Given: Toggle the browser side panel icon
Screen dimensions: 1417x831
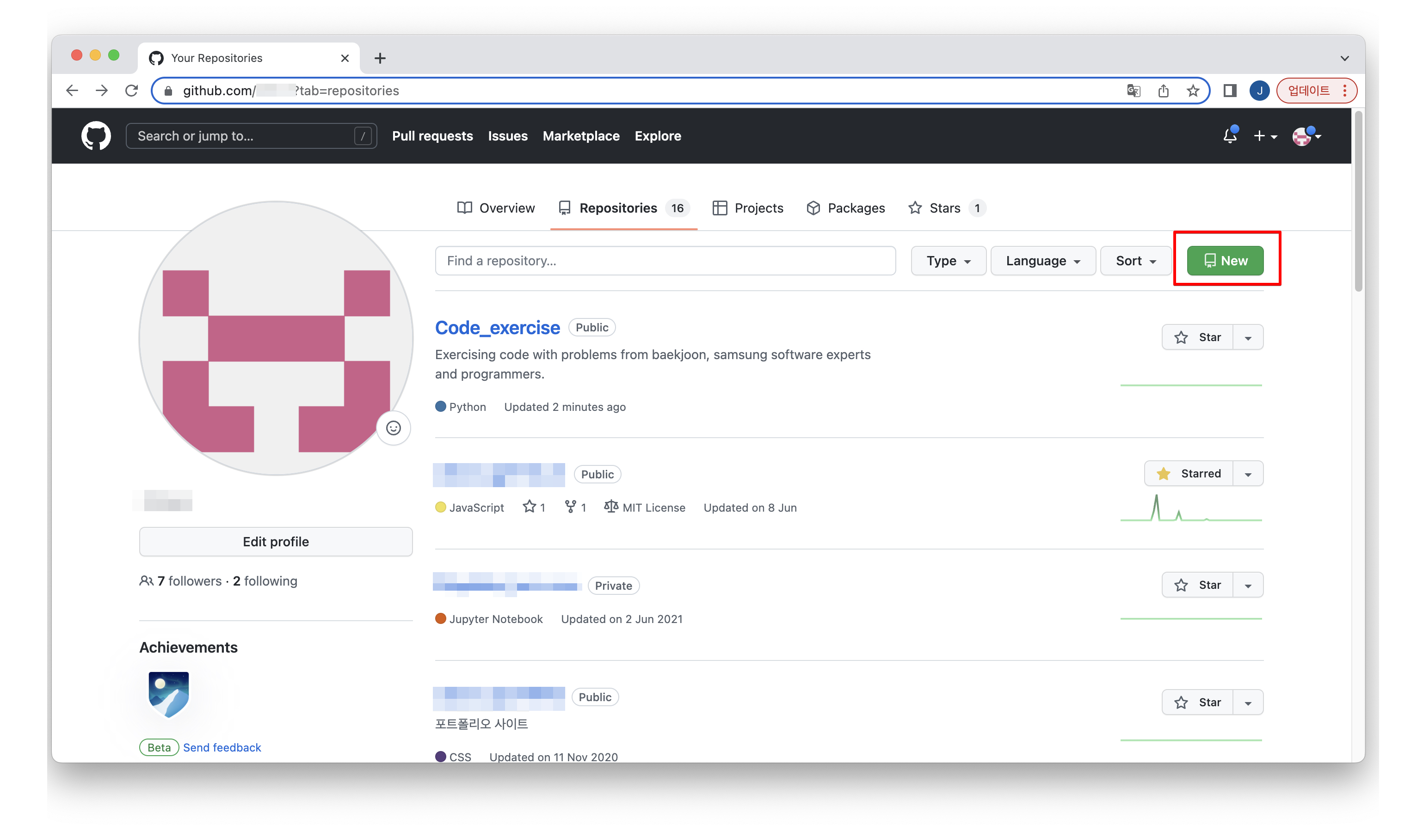Looking at the screenshot, I should point(1230,91).
